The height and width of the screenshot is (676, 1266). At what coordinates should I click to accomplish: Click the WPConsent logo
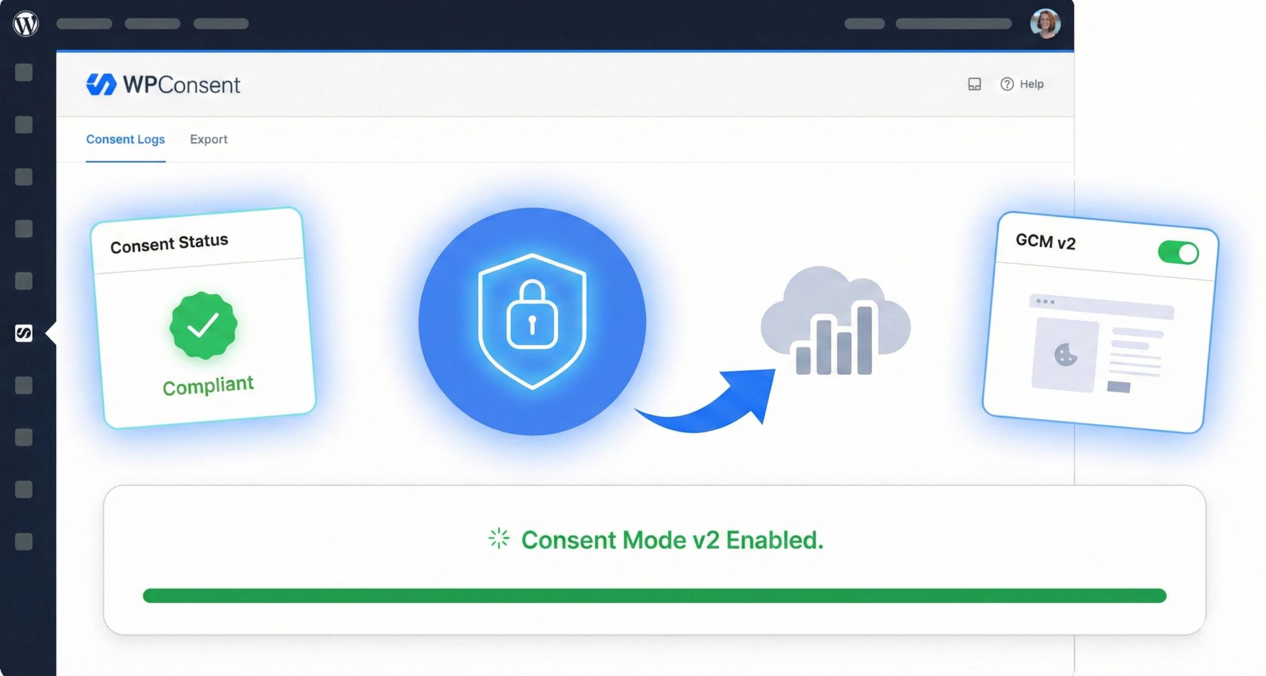click(163, 85)
